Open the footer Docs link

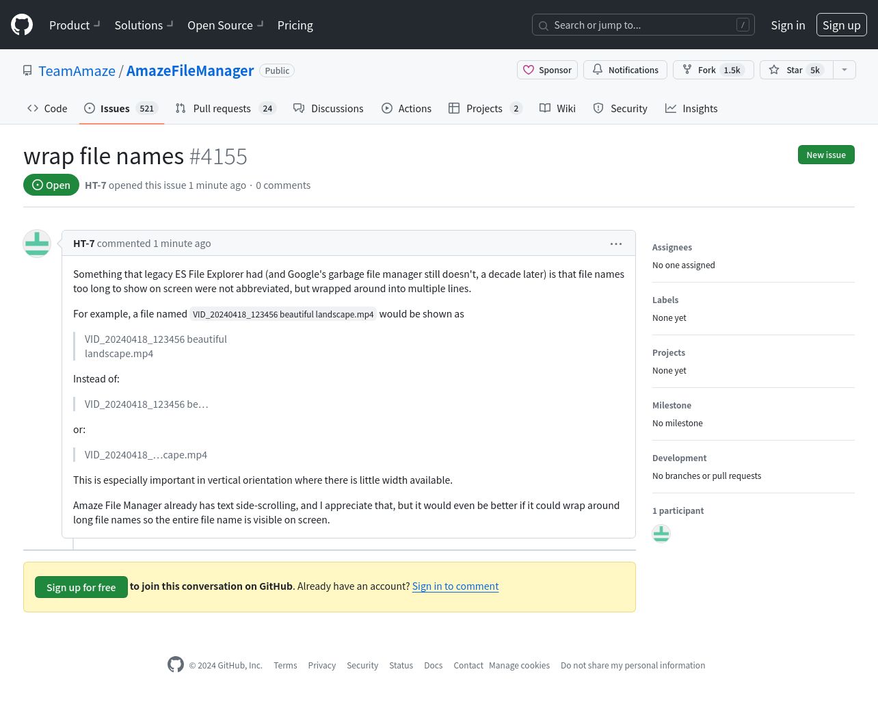point(434,666)
